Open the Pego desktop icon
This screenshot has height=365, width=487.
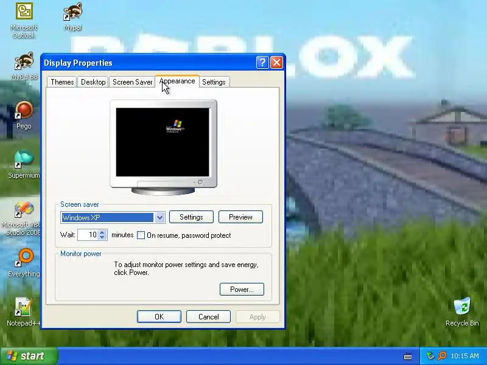(x=24, y=115)
